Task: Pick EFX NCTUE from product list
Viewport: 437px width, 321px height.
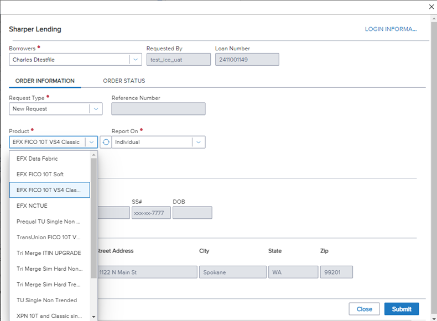Action: tap(50, 206)
